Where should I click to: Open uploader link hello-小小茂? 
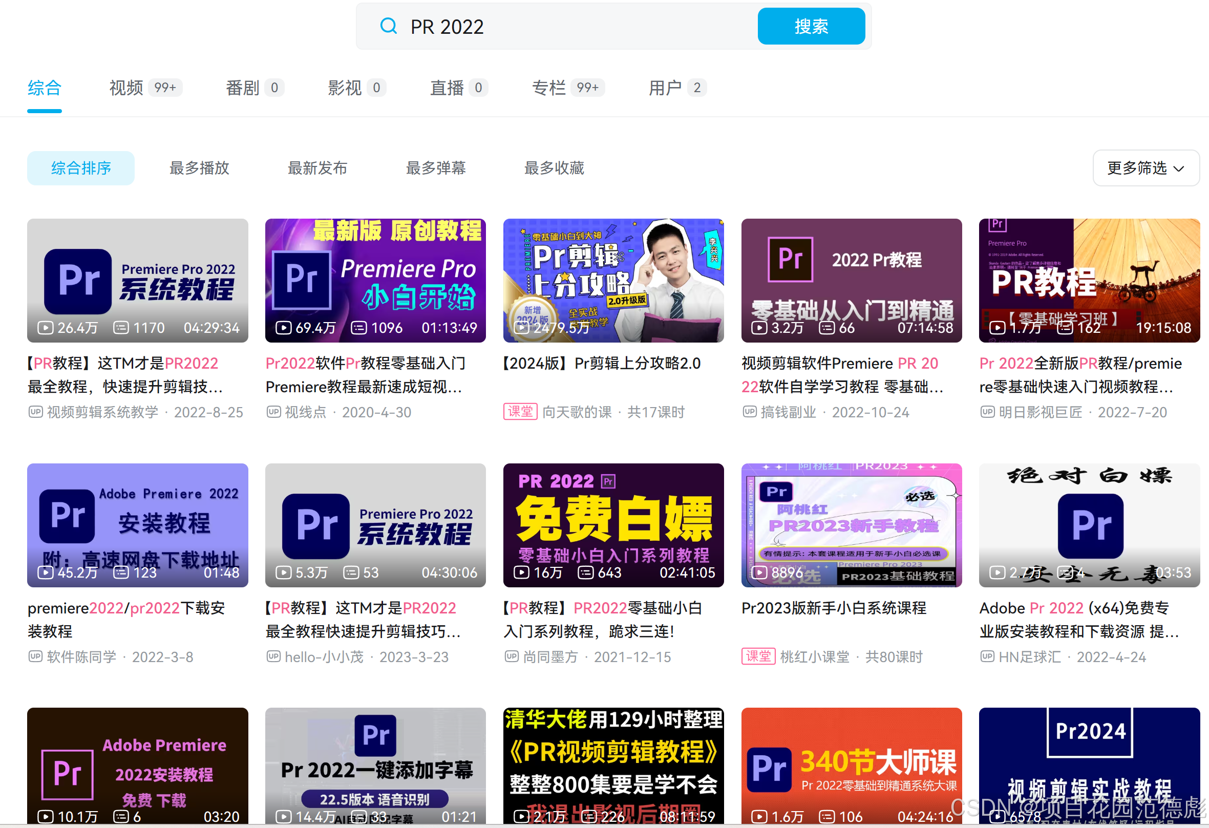[x=324, y=657]
